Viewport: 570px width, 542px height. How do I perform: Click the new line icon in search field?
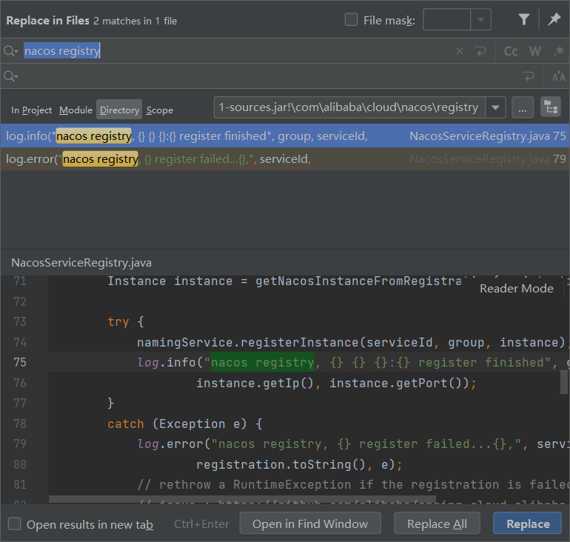[x=481, y=51]
